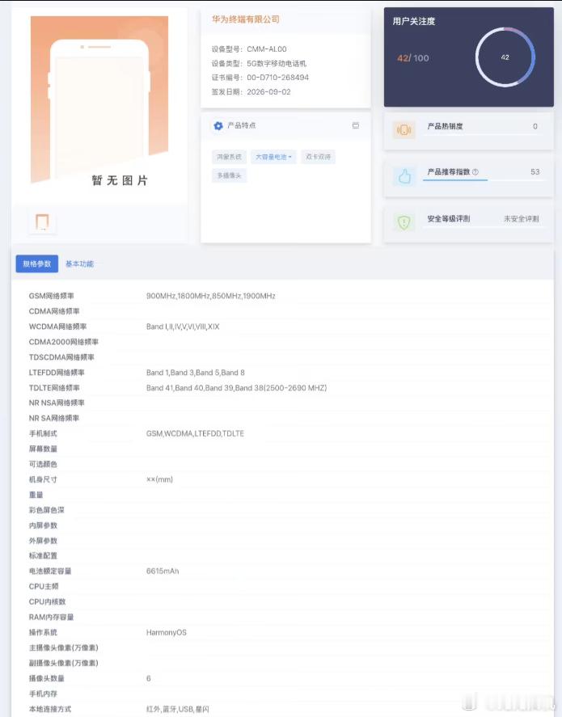The width and height of the screenshot is (562, 717).
Task: Click the 设备类型 5G数字移动电话机 line
Action: click(259, 64)
